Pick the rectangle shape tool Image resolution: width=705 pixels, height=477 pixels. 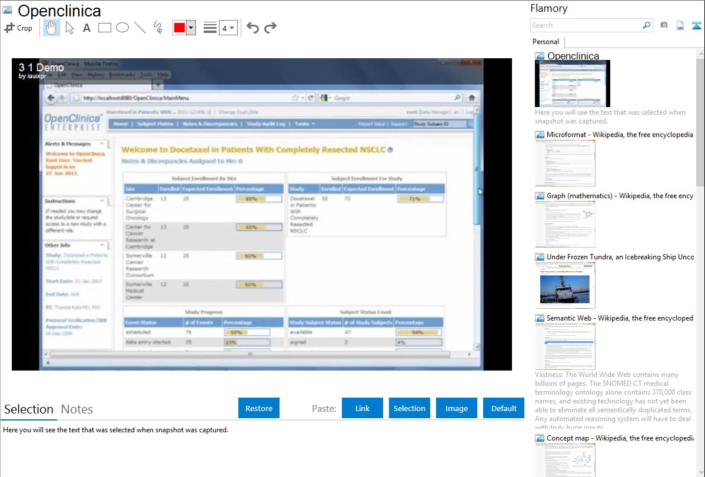click(104, 28)
